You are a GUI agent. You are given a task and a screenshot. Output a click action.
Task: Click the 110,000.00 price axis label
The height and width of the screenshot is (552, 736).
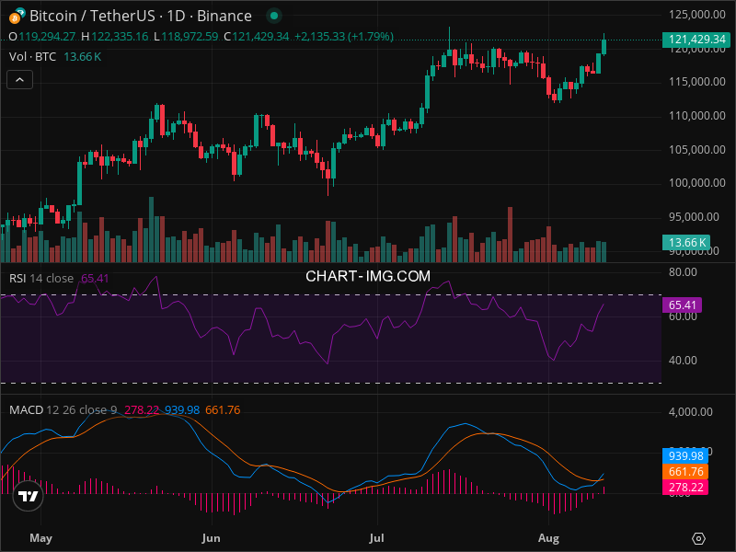[x=697, y=116]
